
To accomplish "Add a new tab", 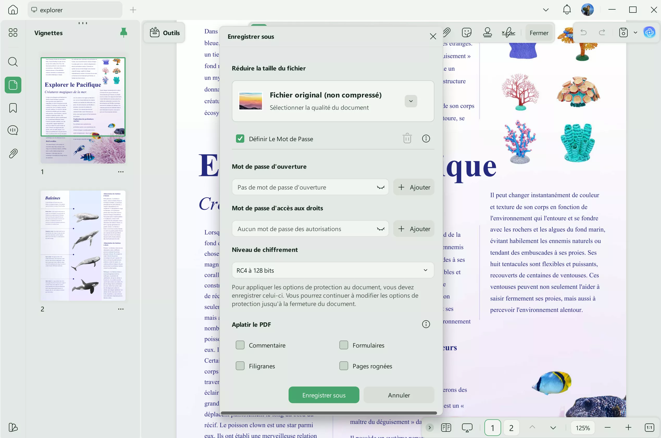I will coord(133,10).
